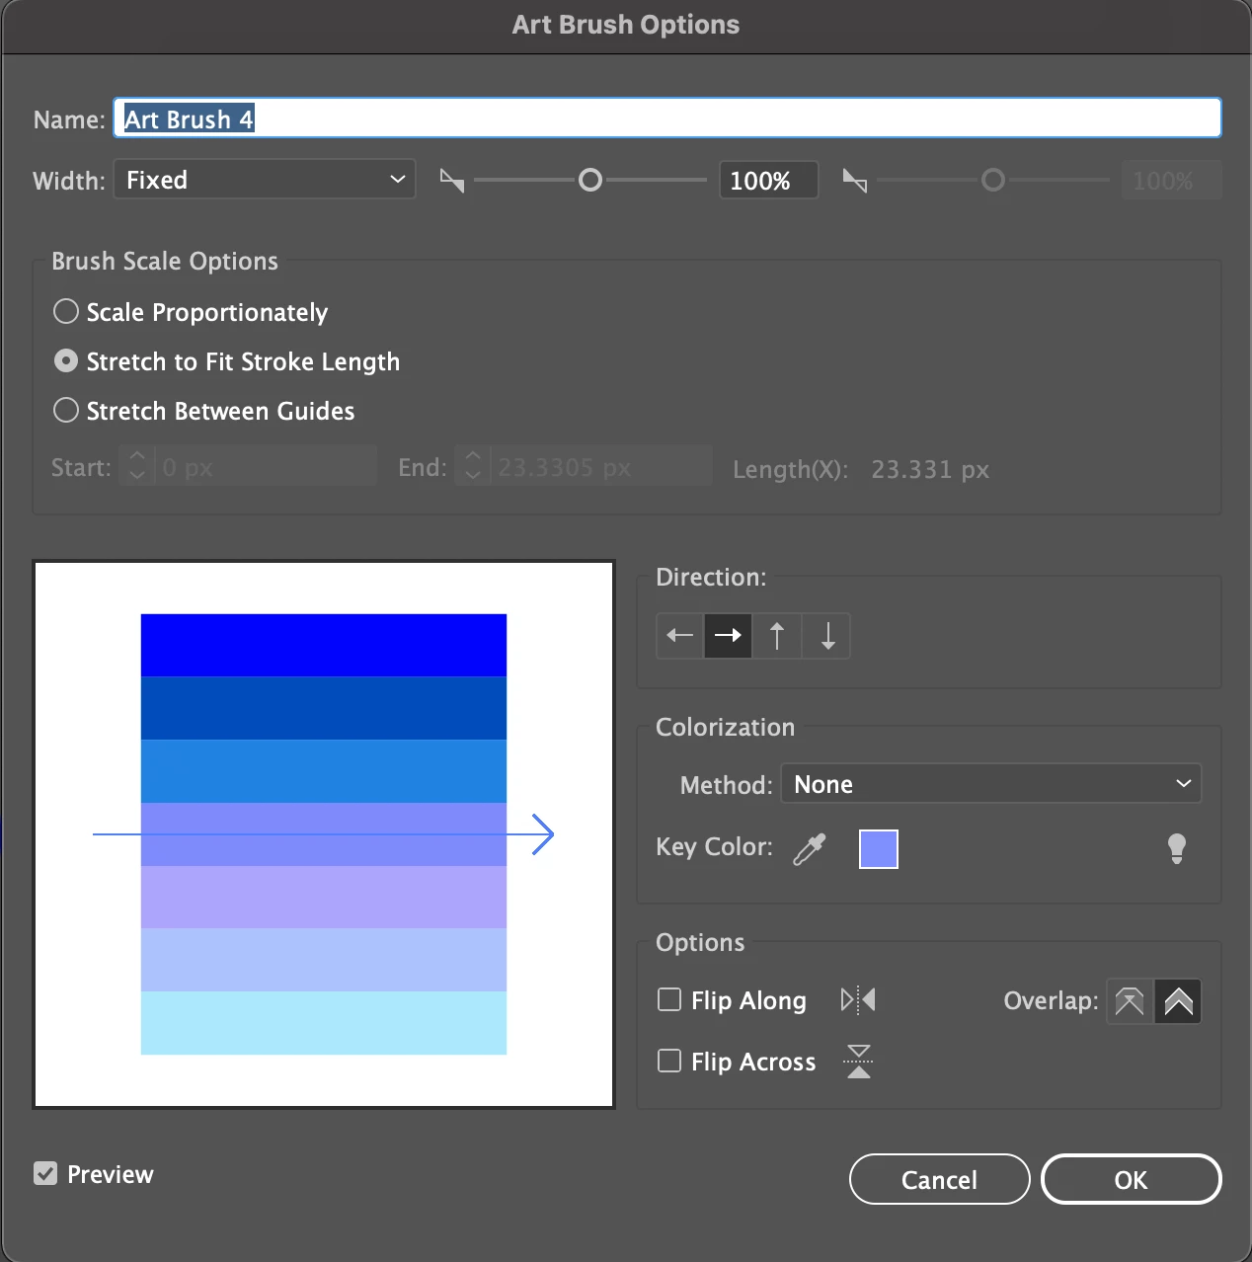This screenshot has height=1262, width=1252.
Task: Click the Start guide position field
Action: coord(265,466)
